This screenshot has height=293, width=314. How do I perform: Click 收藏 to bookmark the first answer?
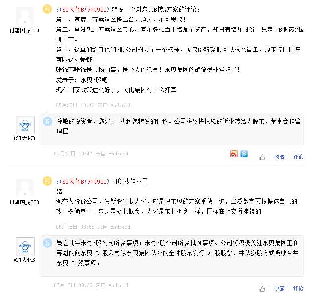(x=279, y=157)
